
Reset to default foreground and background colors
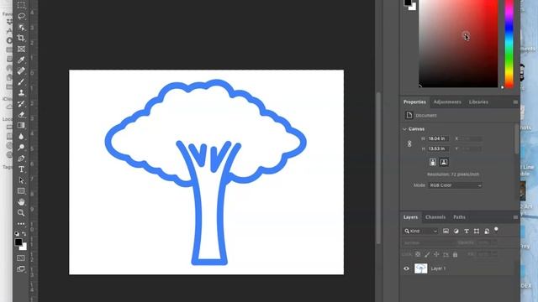(x=17, y=233)
